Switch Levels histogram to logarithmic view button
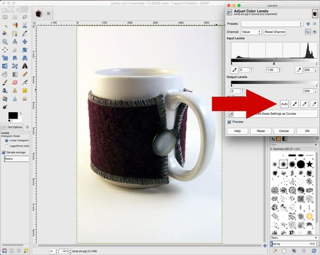The height and width of the screenshot is (255, 320). click(x=315, y=32)
